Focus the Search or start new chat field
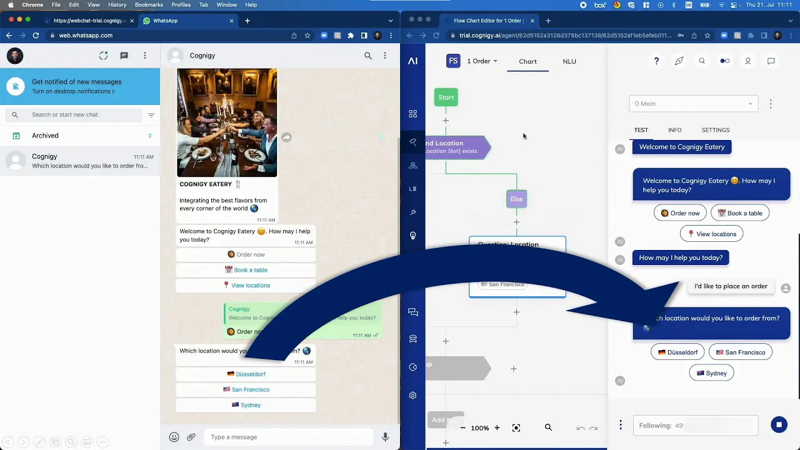Screen dimensions: 800x450 tap(74, 115)
